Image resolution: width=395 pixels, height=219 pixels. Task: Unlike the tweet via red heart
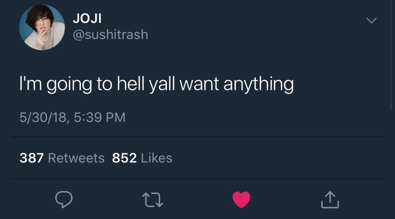241,200
